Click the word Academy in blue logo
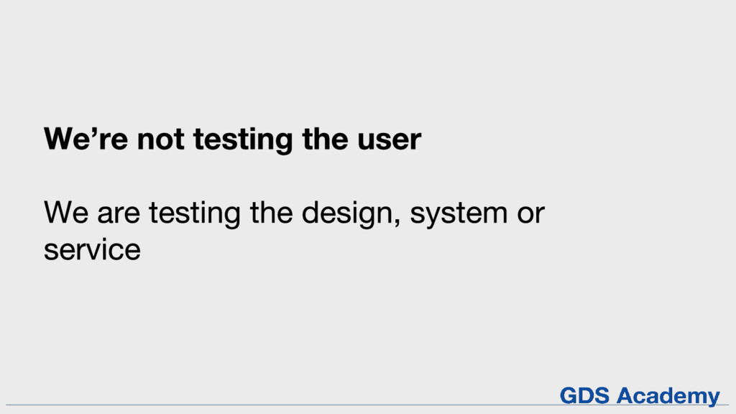The width and height of the screenshot is (736, 414). point(668,396)
